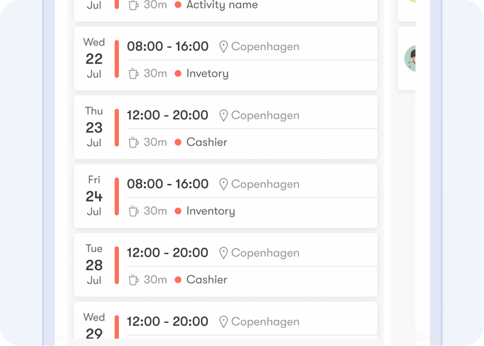Click the break cup icon on Tue 28 shift
This screenshot has width=484, height=346.
tap(133, 280)
